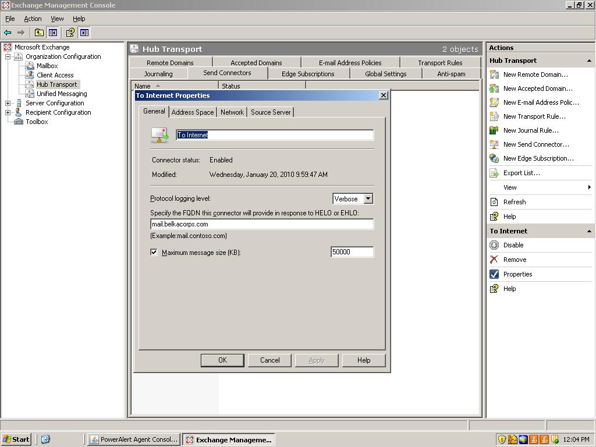Select Client Access in tree
The width and height of the screenshot is (596, 447).
[x=55, y=75]
